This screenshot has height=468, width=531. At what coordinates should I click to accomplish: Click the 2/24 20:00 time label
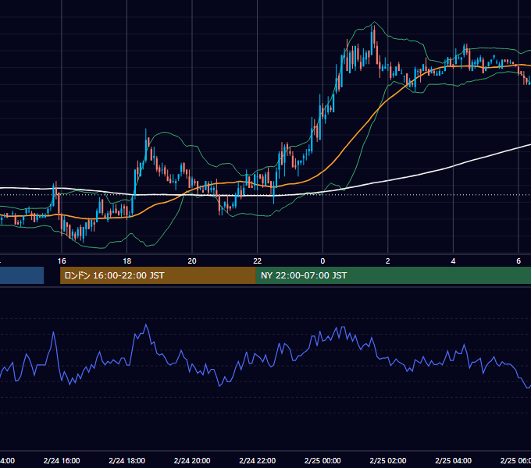click(192, 460)
